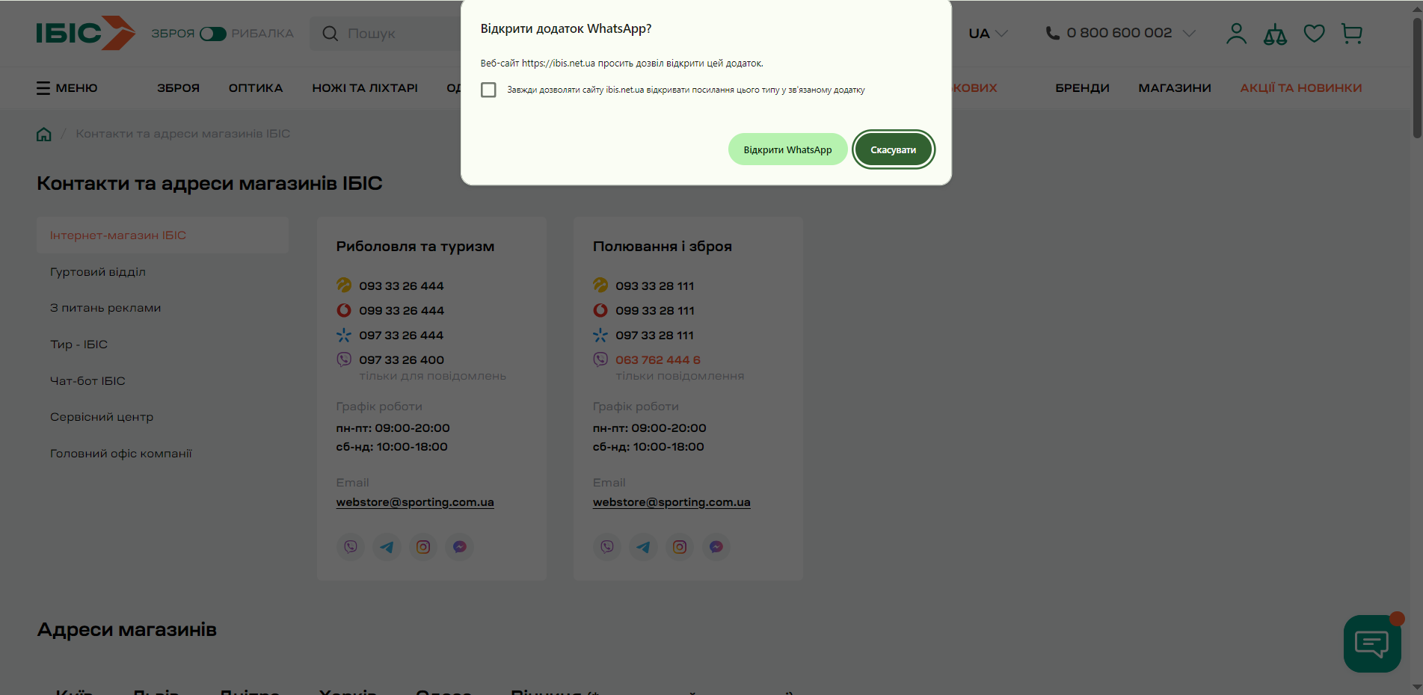Open the live chat widget
This screenshot has height=695, width=1423.
1372,643
